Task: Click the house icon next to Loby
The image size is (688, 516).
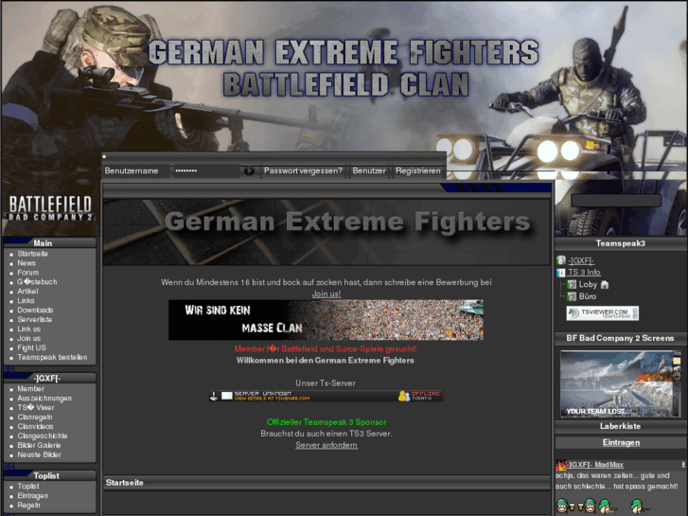Action: [605, 285]
